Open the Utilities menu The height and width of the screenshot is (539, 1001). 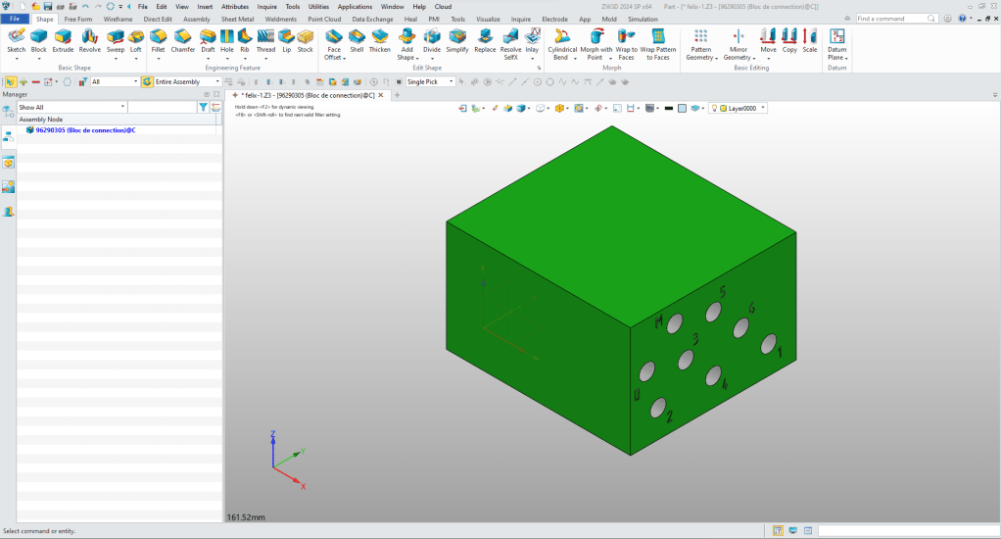point(318,7)
